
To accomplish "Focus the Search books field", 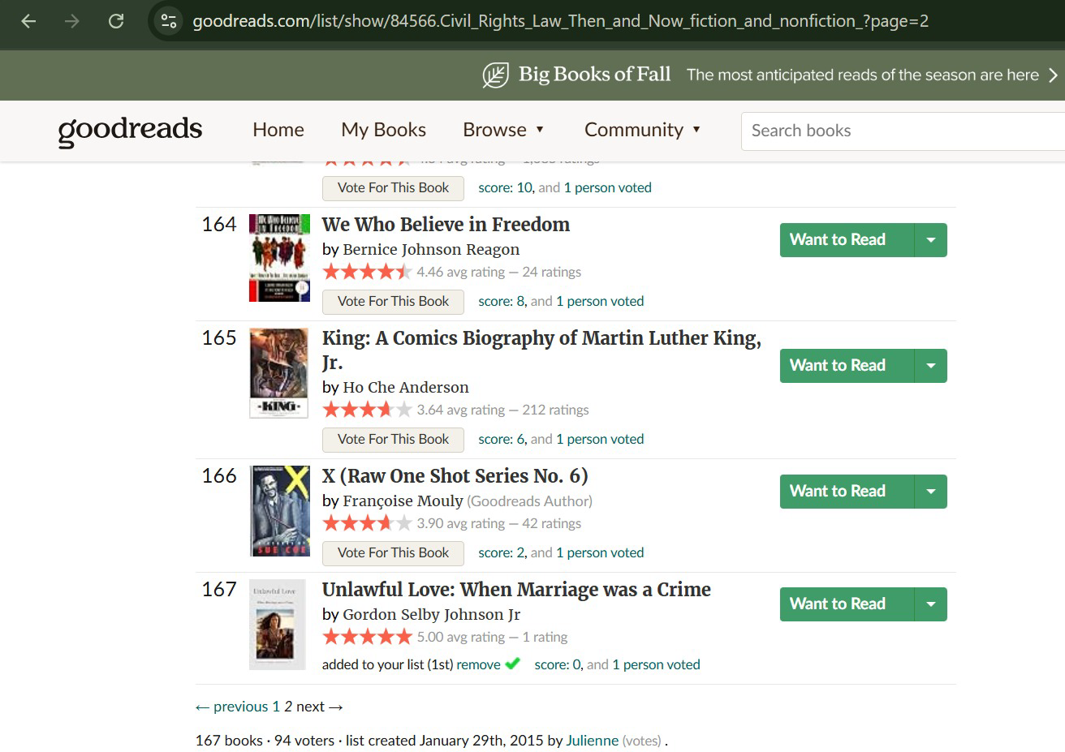I will 903,131.
